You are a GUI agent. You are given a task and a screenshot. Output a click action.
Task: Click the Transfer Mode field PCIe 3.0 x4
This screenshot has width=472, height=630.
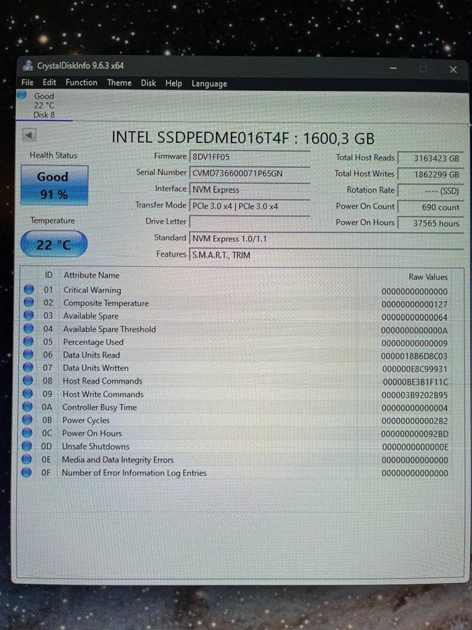250,206
